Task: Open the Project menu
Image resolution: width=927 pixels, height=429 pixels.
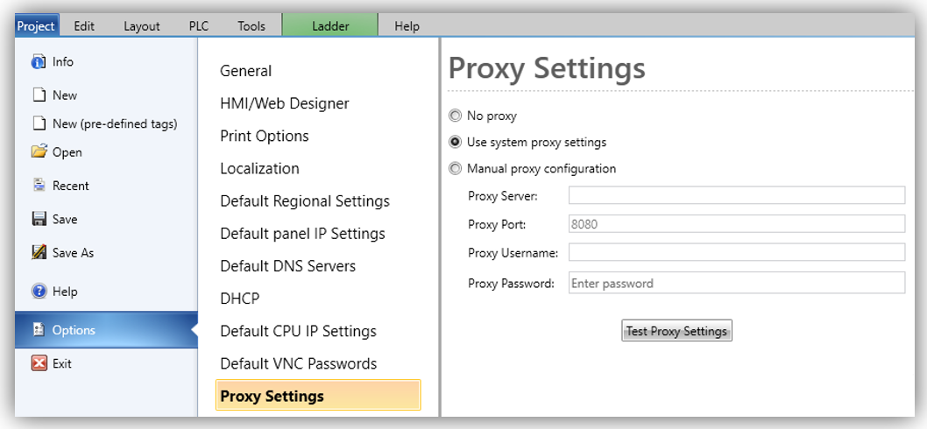Action: (36, 26)
